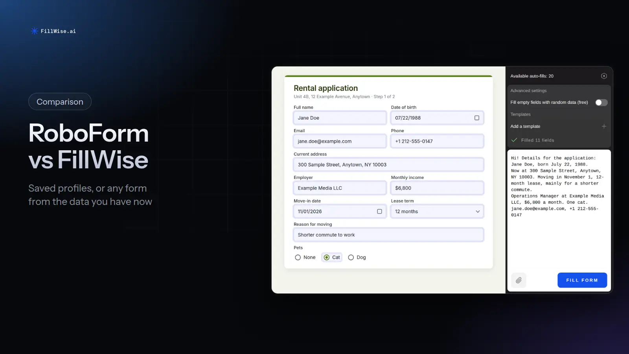Click the Phone number field
The height and width of the screenshot is (354, 629).
tap(437, 141)
